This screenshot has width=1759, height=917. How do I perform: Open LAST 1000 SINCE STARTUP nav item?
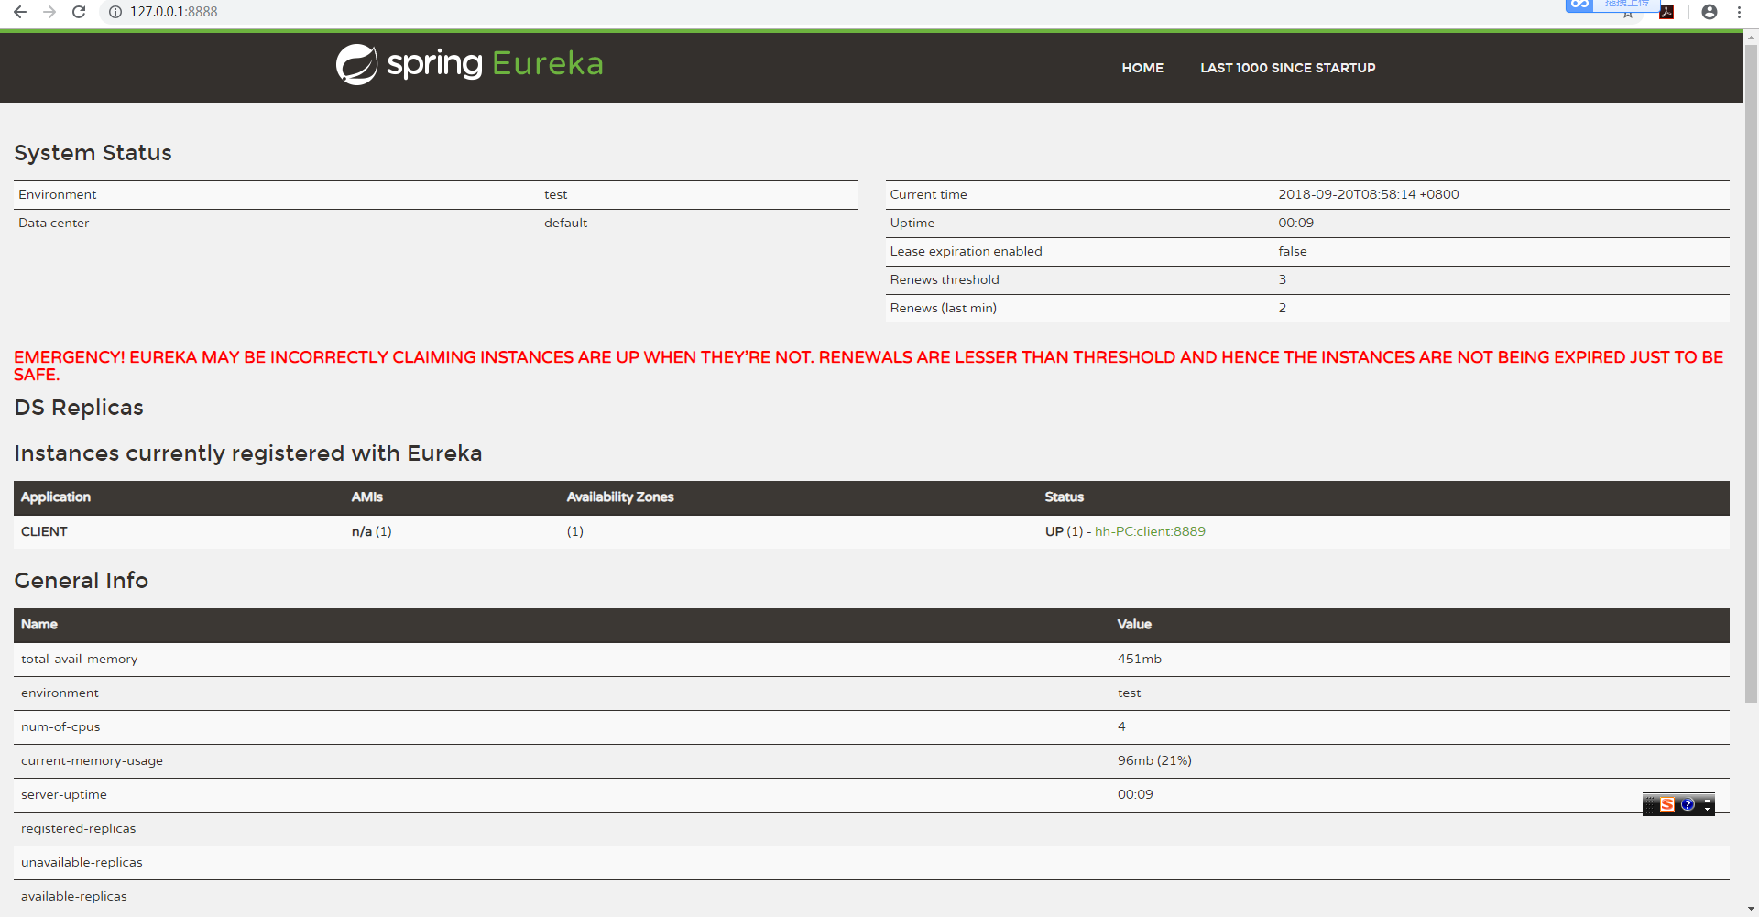[x=1287, y=68]
